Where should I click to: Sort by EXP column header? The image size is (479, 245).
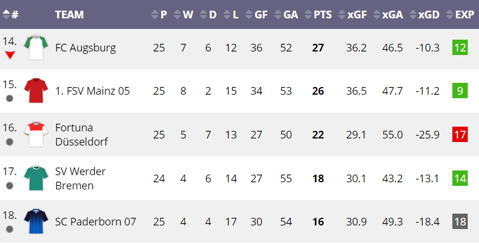pos(461,14)
